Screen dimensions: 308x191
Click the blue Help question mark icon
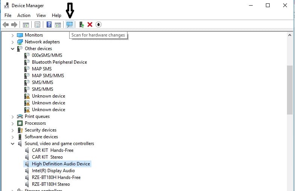49,24
